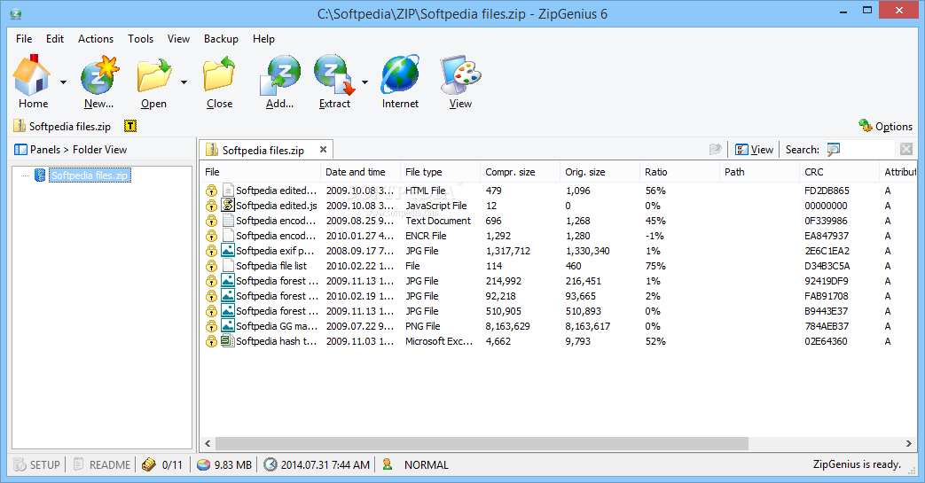This screenshot has height=483, width=925.
Task: Click the README status bar button
Action: pos(101,464)
